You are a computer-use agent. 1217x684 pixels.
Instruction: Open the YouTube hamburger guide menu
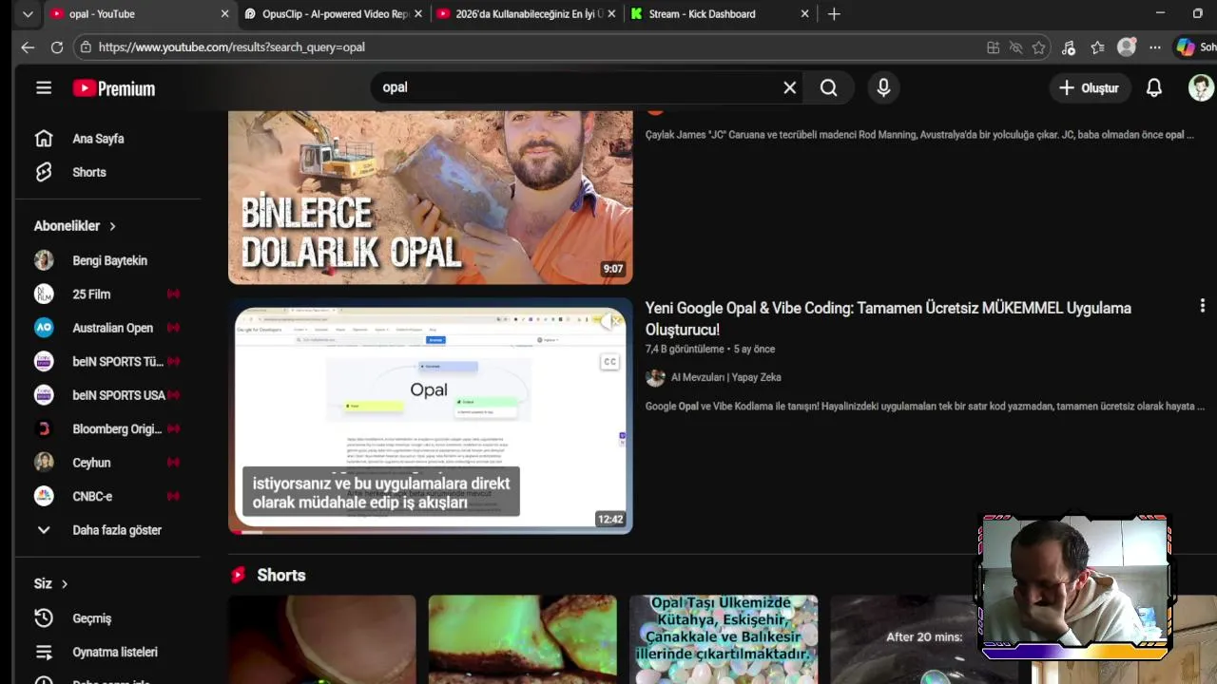pyautogui.click(x=44, y=87)
